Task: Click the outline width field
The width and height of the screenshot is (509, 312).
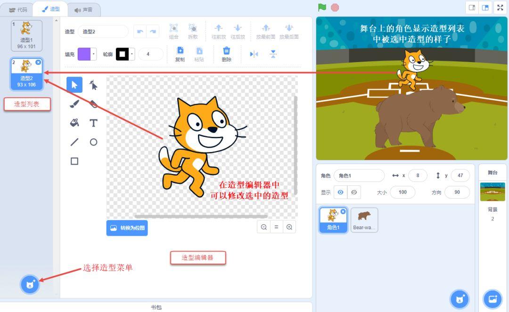Action: (x=151, y=54)
